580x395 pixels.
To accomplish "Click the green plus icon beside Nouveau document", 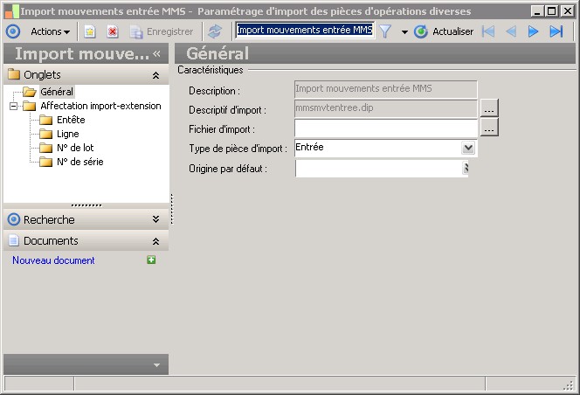I will [151, 260].
